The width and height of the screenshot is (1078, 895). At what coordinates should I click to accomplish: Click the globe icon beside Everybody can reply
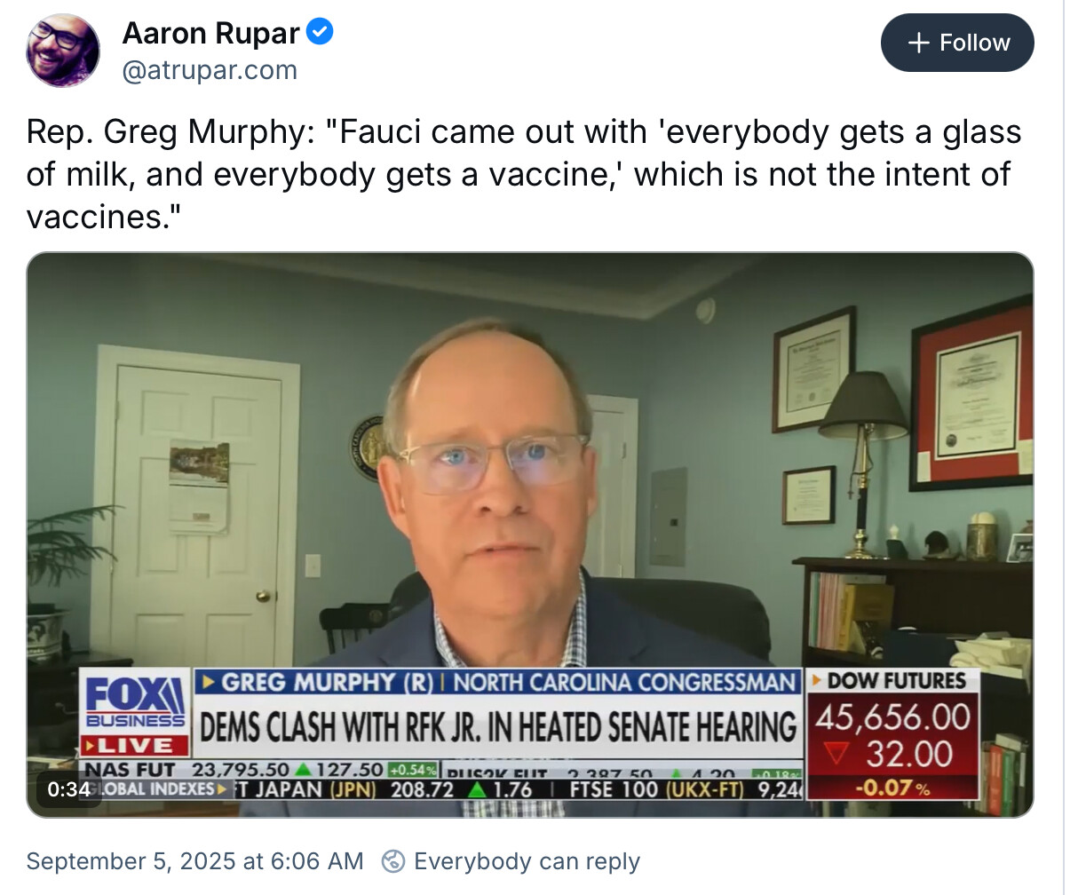(393, 861)
